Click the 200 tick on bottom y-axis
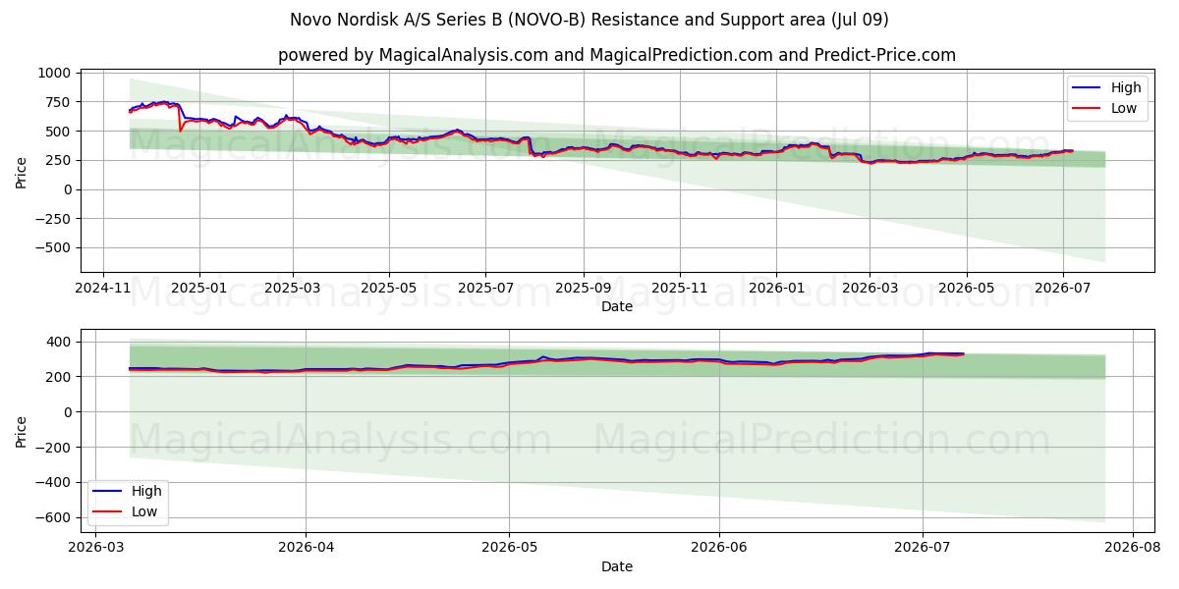 click(59, 377)
